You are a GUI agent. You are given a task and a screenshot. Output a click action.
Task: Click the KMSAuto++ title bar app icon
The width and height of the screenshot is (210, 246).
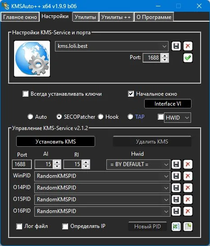coord(6,6)
